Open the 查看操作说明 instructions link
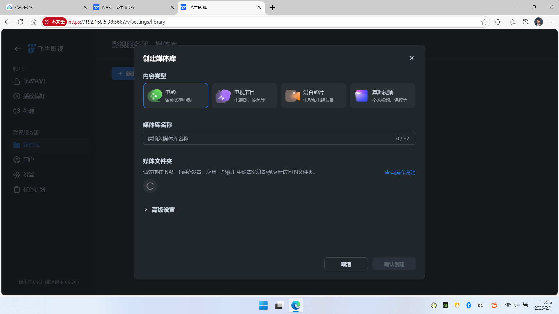 pyautogui.click(x=400, y=172)
